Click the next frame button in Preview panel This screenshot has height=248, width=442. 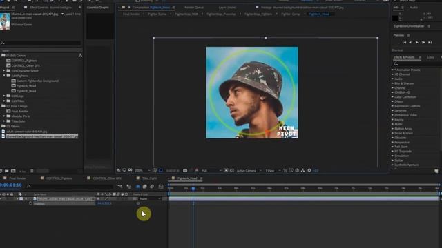tap(423, 43)
